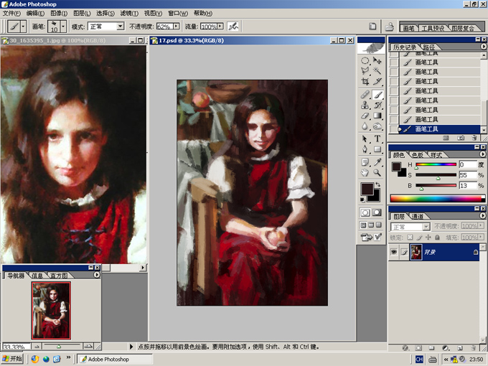Toggle lock transparent pixels in Layers panel
The image size is (488, 366).
click(x=410, y=238)
